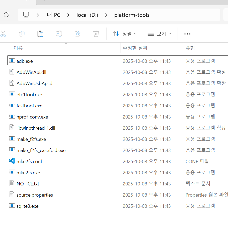Select the sqlite3.exe file name
The height and width of the screenshot is (243, 228).
pyautogui.click(x=27, y=206)
